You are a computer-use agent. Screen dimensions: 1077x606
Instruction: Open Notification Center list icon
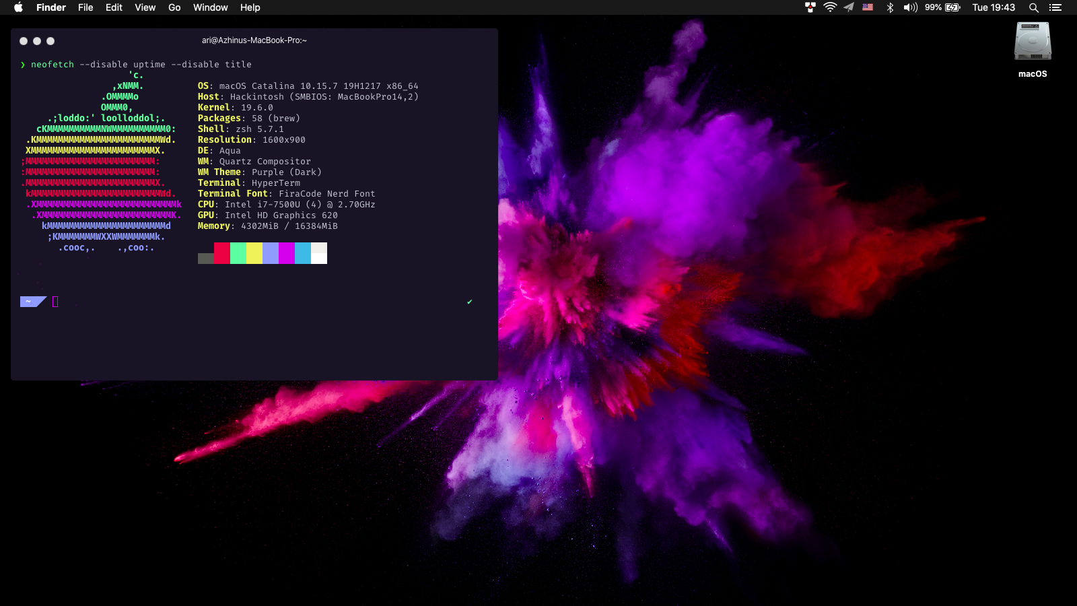pos(1055,7)
